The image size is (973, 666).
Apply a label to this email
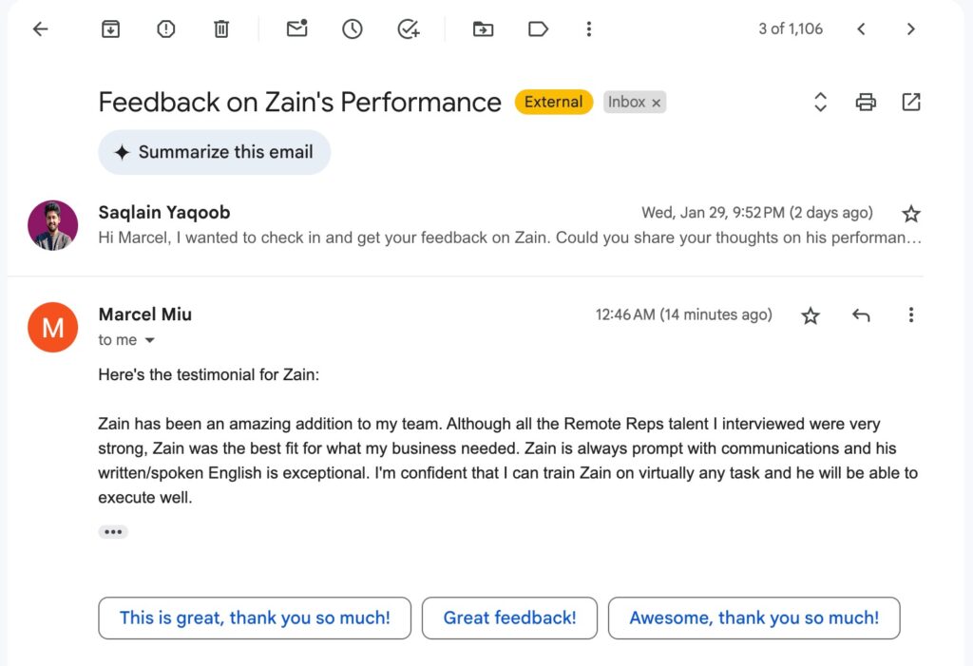click(538, 29)
